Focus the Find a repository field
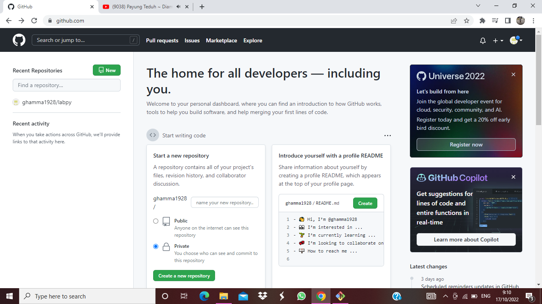Image resolution: width=542 pixels, height=304 pixels. (x=67, y=85)
